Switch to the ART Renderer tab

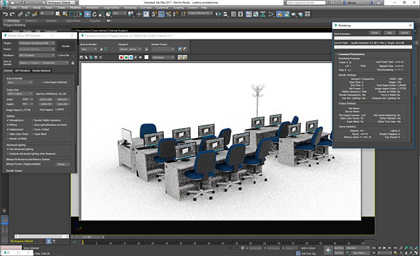pos(22,71)
